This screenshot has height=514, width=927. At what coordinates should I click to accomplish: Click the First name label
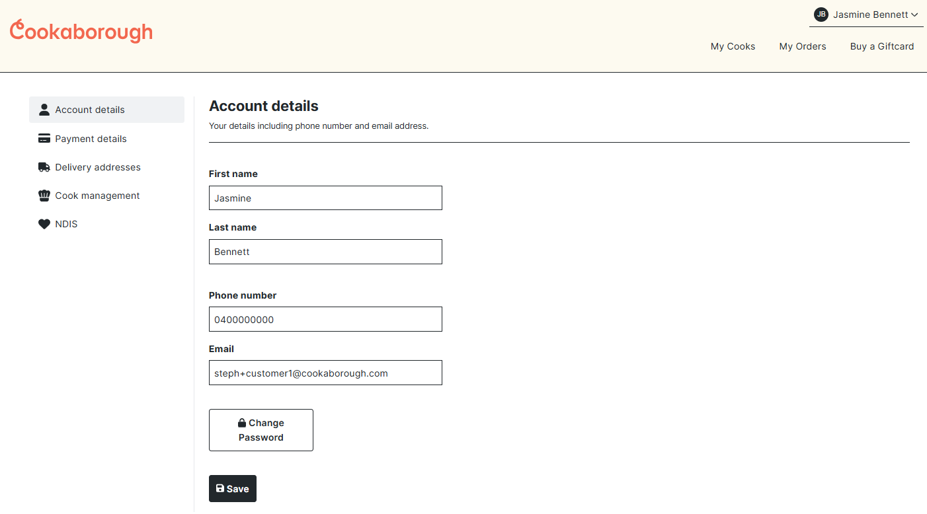tap(233, 174)
